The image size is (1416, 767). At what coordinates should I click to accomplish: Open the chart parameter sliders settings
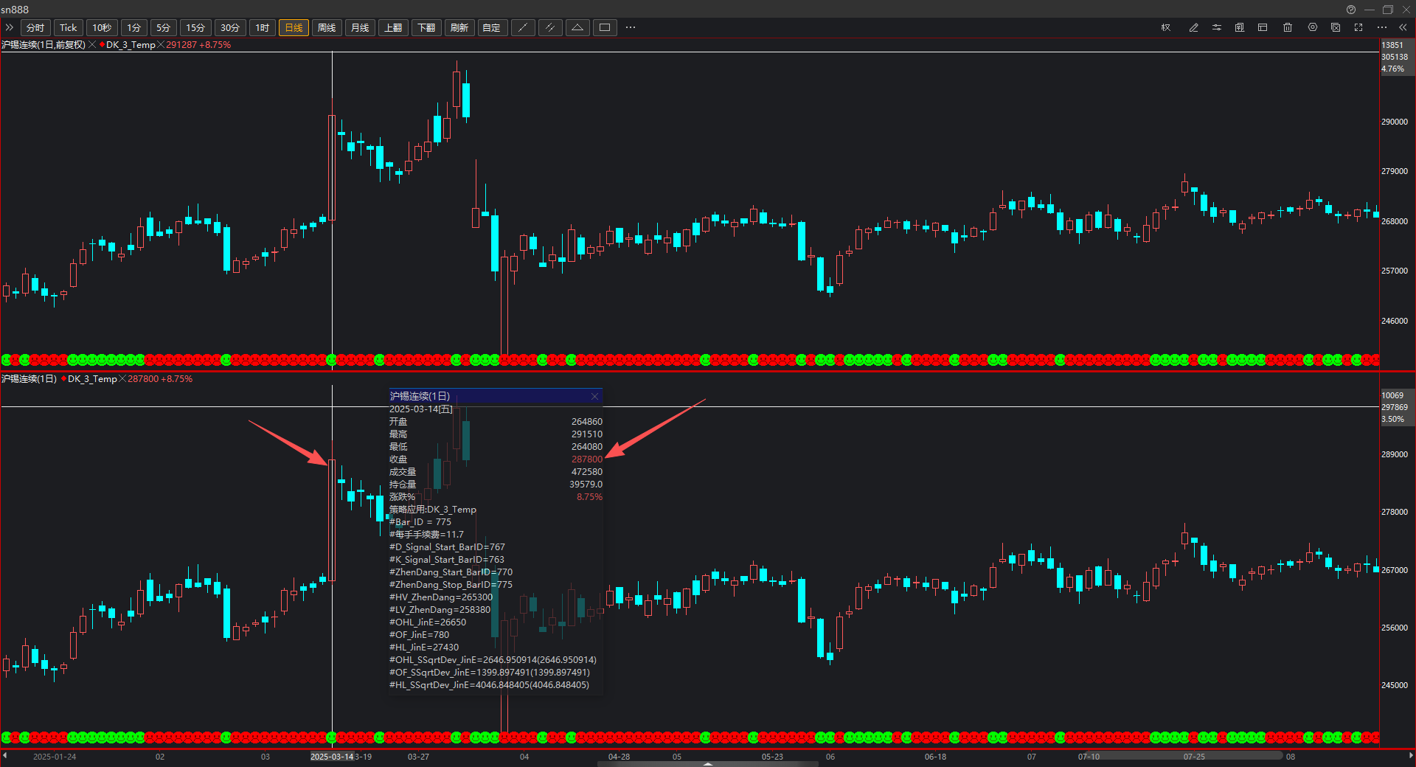[x=1217, y=28]
